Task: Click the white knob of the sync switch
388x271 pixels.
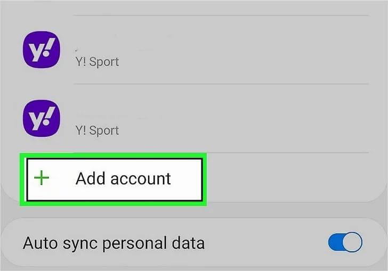Action: point(352,242)
